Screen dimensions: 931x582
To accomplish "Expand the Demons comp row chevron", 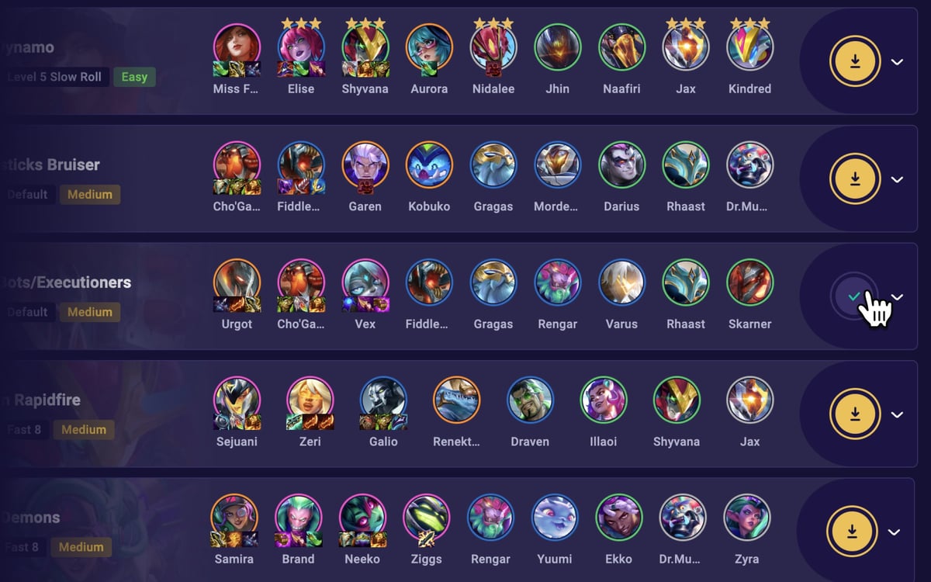I will click(894, 532).
